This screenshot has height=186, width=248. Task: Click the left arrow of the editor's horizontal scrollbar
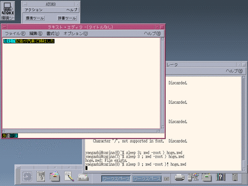tap(3, 131)
